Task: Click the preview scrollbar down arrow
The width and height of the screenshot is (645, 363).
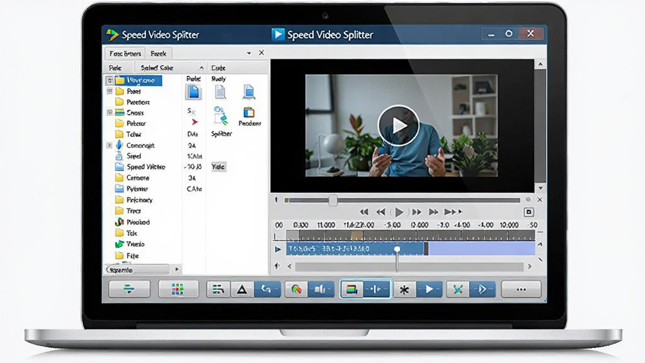Action: (x=540, y=188)
